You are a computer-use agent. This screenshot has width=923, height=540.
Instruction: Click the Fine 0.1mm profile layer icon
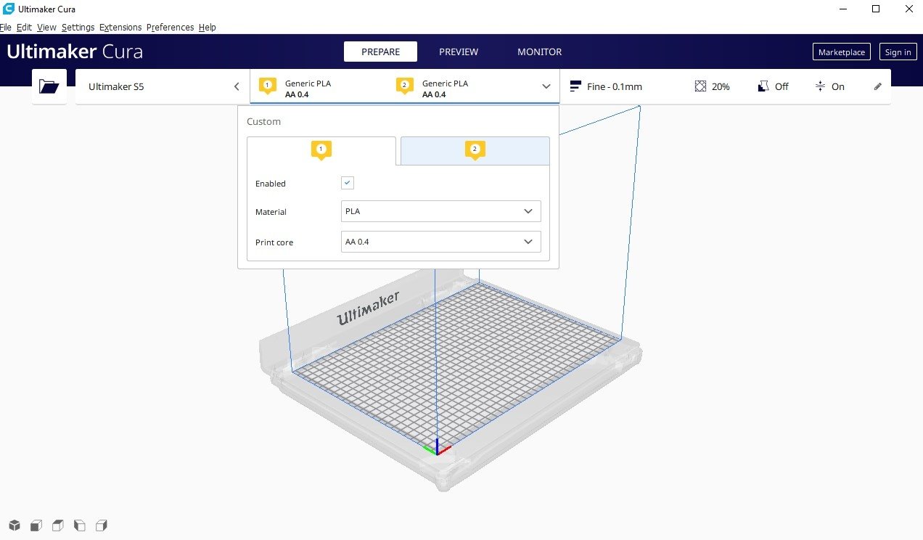(575, 86)
